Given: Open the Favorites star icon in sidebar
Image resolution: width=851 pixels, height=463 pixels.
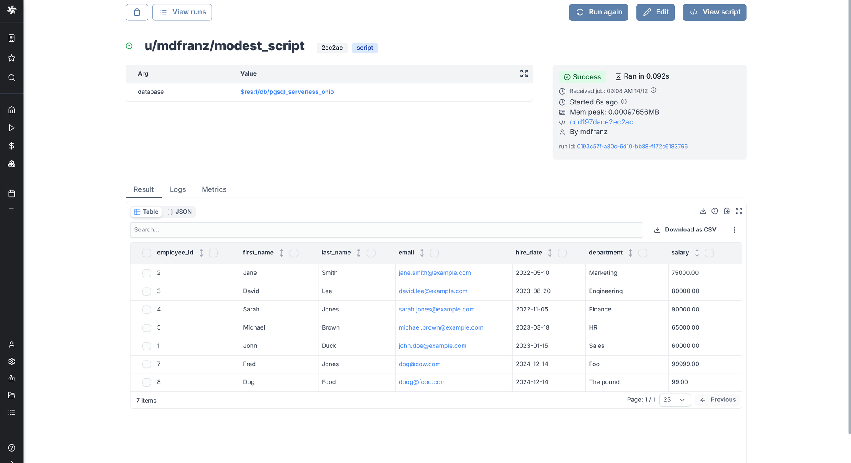Looking at the screenshot, I should (x=11, y=58).
